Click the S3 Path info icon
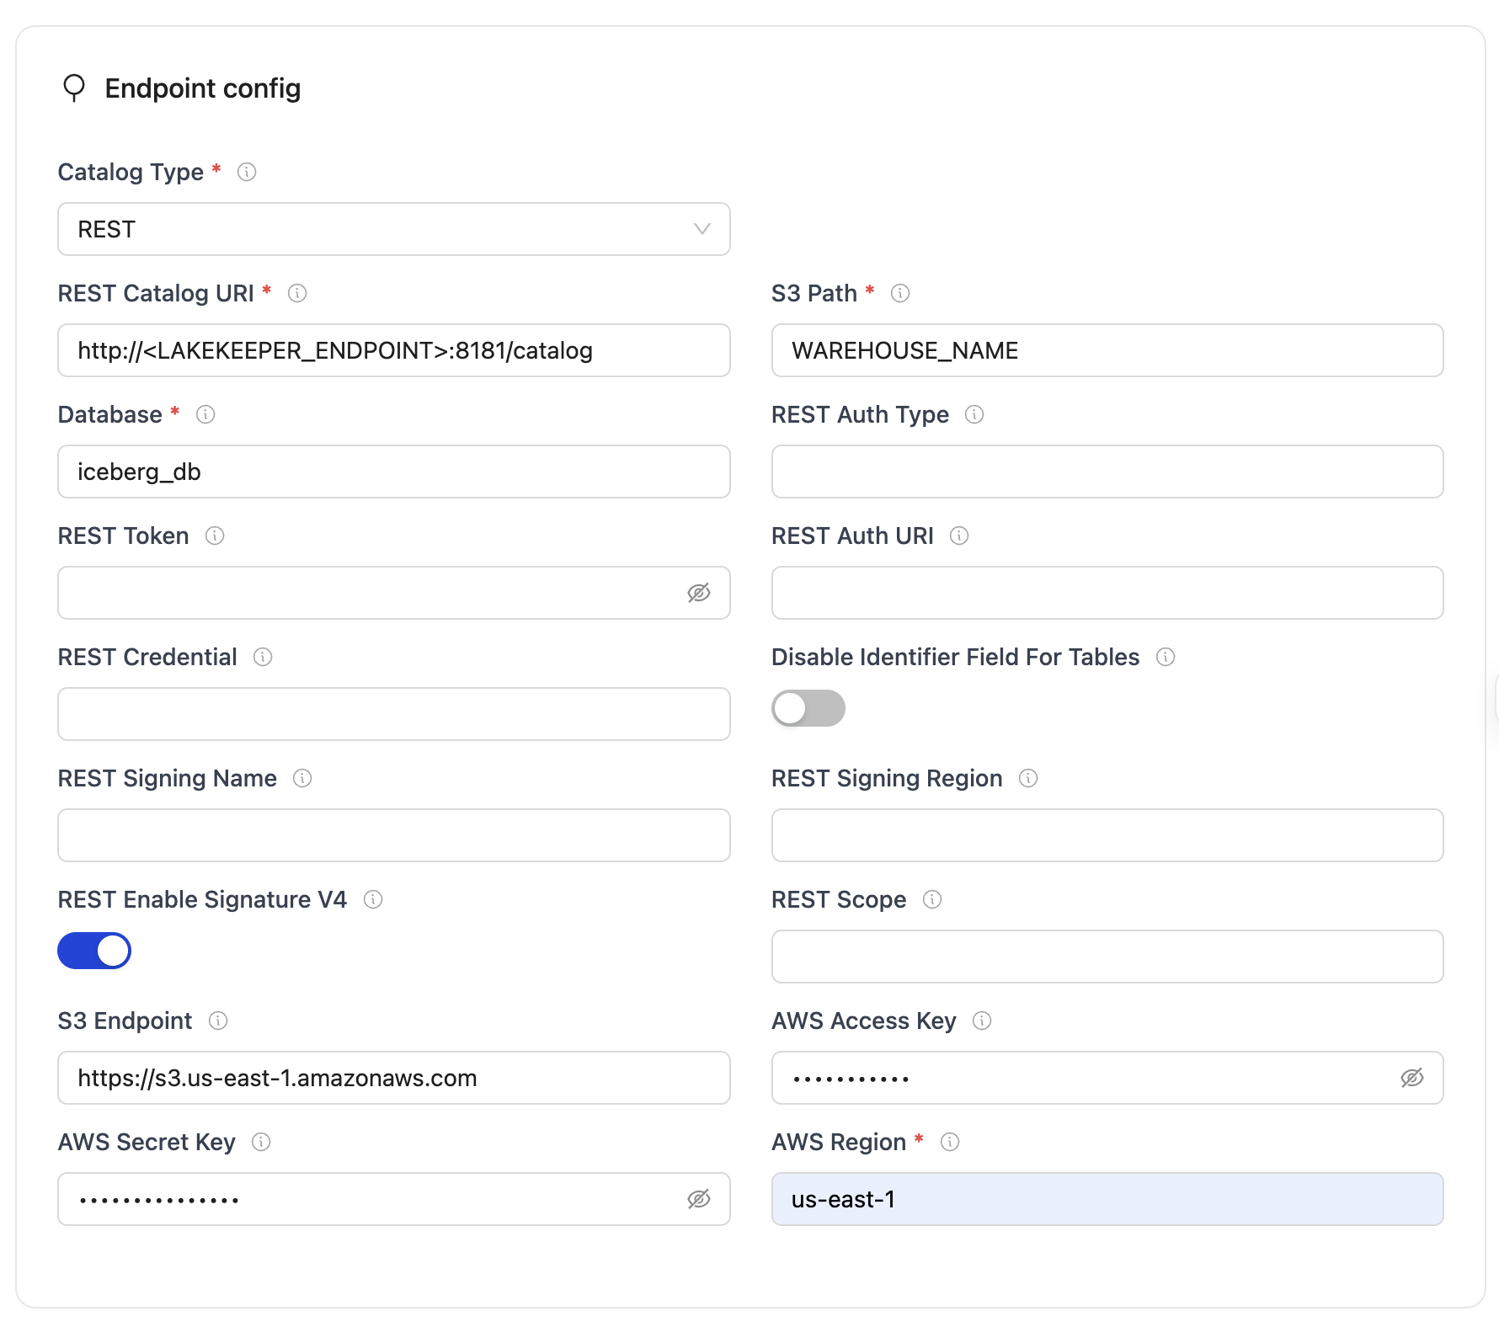 pyautogui.click(x=900, y=293)
